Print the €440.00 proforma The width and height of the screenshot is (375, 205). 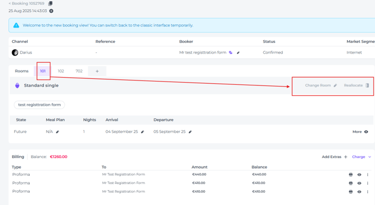point(351,175)
